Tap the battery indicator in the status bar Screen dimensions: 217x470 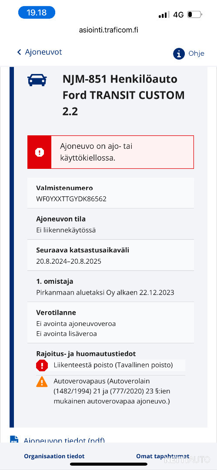point(194,14)
